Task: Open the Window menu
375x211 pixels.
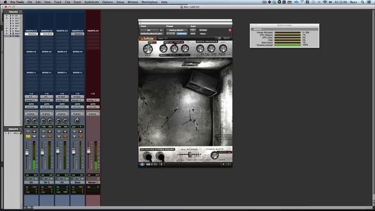Action: [133, 2]
